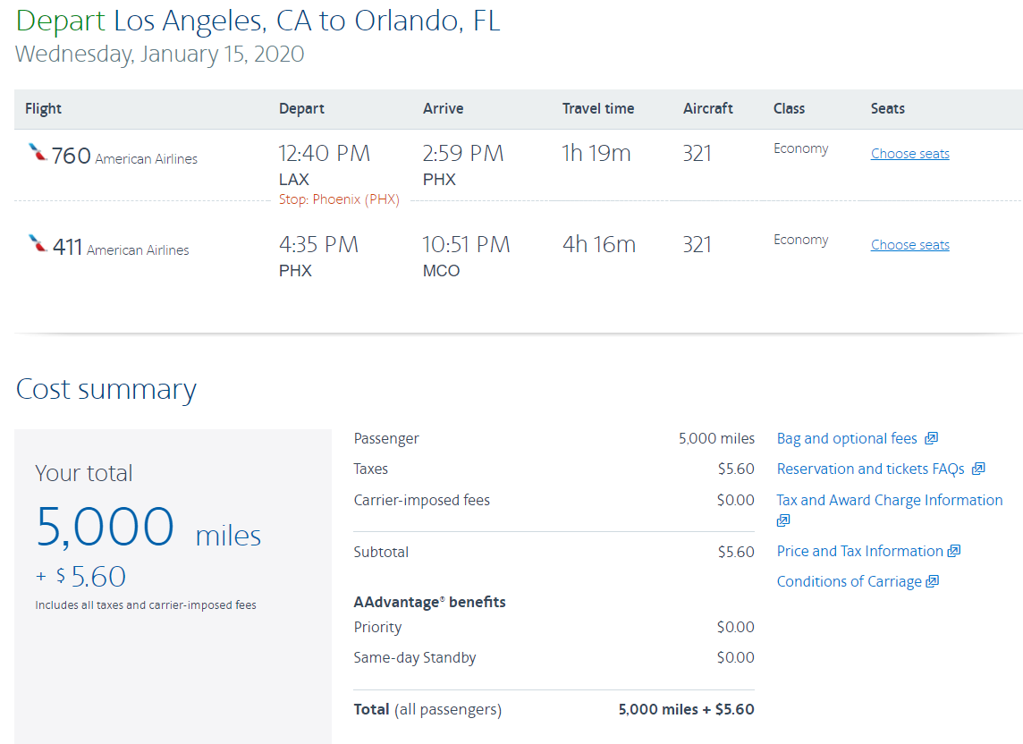Click external link icon under Tax and Award Charge Information
This screenshot has width=1023, height=744.
[783, 520]
